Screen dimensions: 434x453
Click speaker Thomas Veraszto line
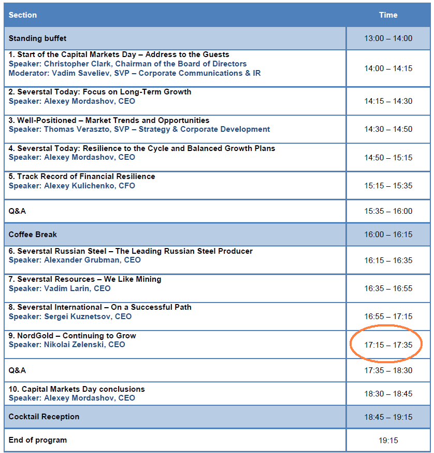tap(139, 129)
